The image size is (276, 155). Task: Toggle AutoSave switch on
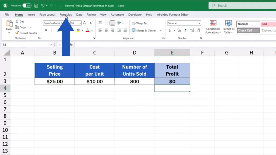coord(27,5)
